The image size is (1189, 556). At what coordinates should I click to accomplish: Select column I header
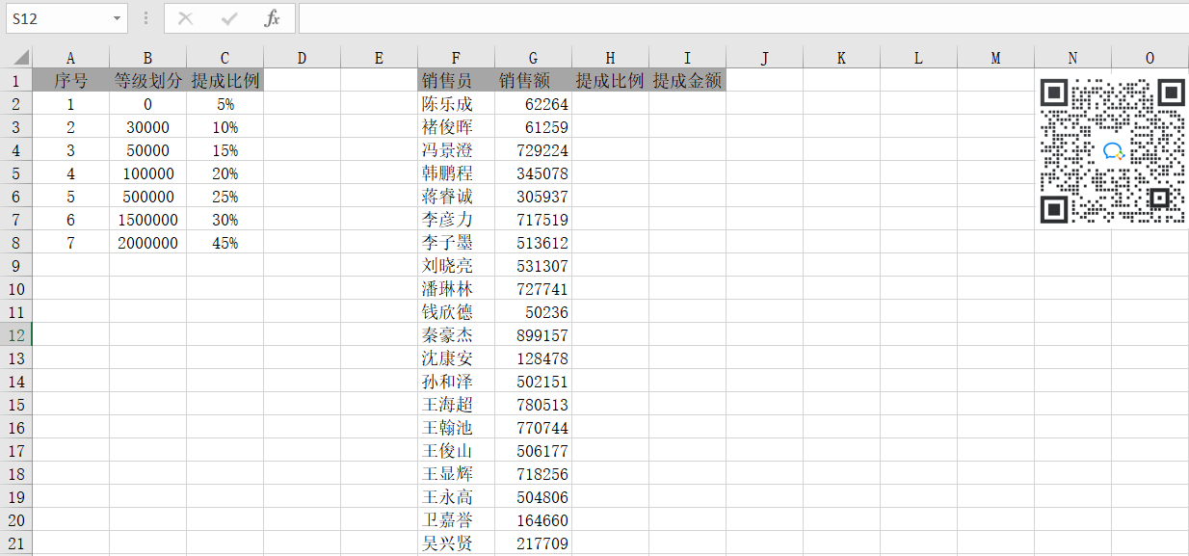click(x=687, y=58)
